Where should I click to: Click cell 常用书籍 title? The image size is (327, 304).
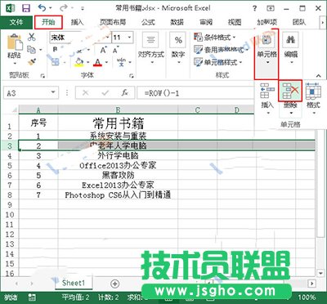tap(118, 123)
